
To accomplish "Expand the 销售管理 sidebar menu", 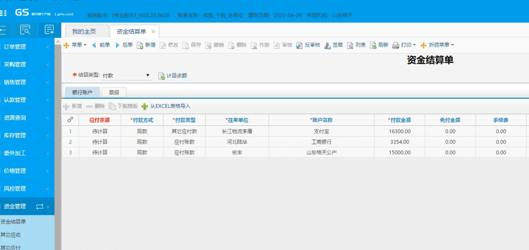I will (x=27, y=82).
